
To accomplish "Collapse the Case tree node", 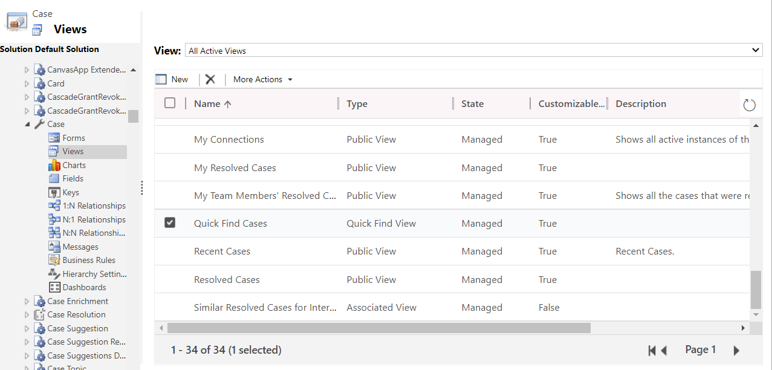I will 27,124.
